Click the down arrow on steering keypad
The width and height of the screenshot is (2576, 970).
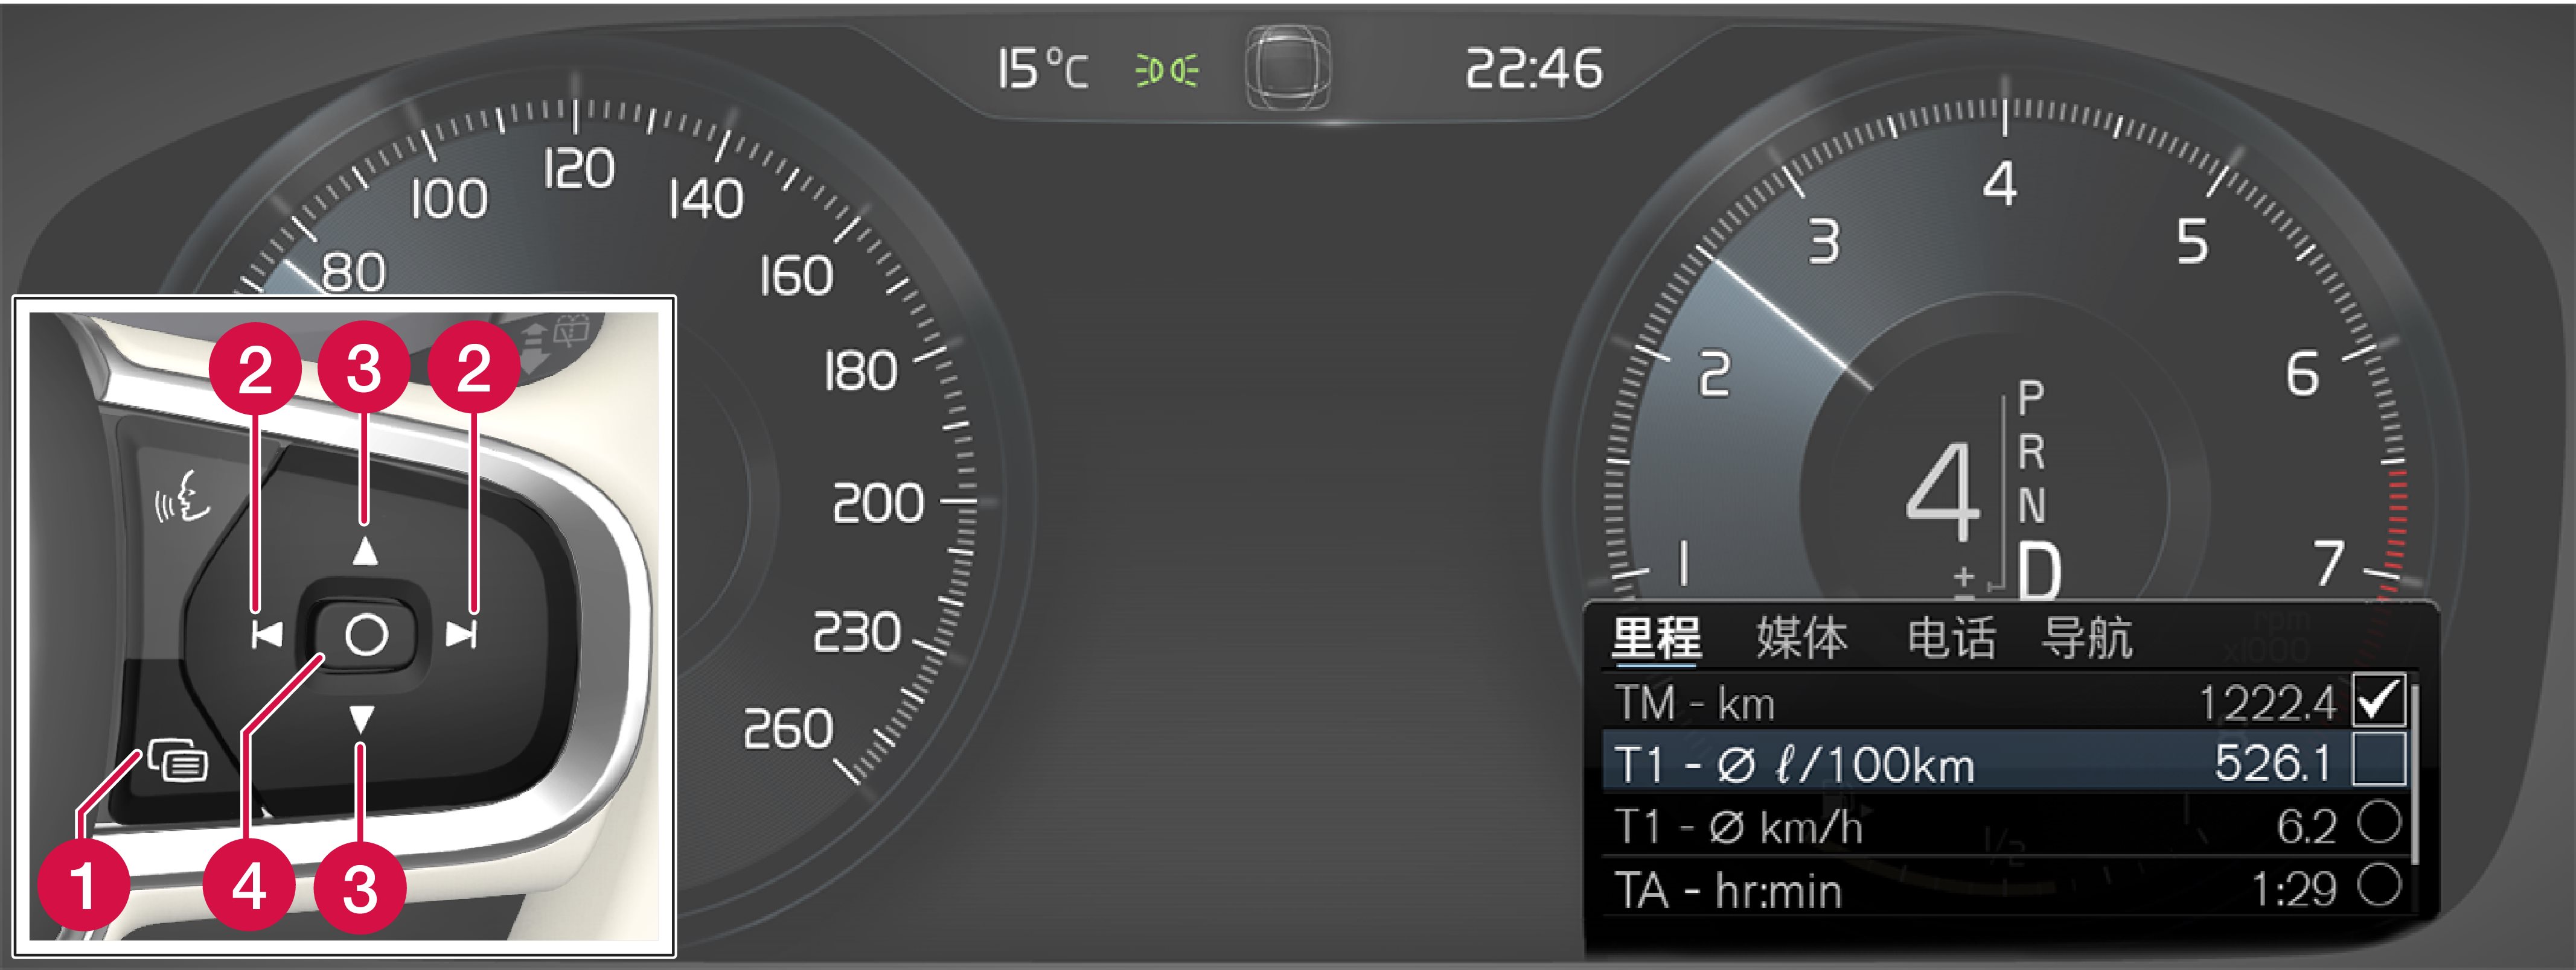click(x=362, y=719)
